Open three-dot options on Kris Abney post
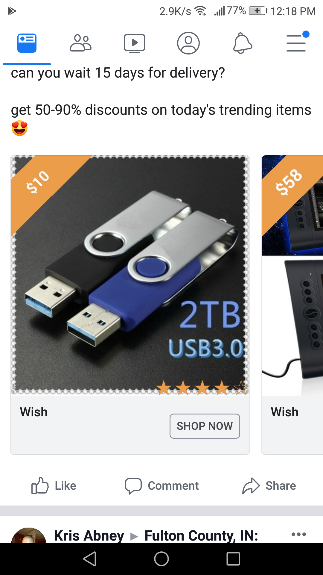323x575 pixels. [299, 534]
